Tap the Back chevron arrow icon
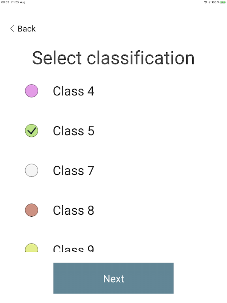The width and height of the screenshot is (227, 303). pos(12,28)
